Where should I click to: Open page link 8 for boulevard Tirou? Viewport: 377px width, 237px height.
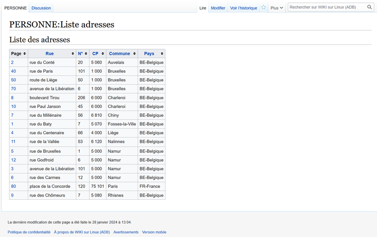tap(12, 98)
